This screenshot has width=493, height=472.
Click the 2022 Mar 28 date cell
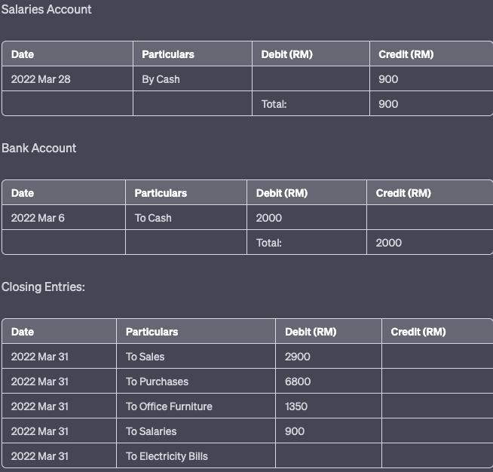tap(67, 79)
